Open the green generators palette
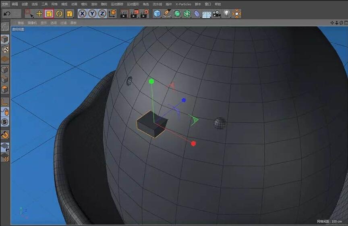Image resolution: width=348 pixels, height=226 pixels. [177, 14]
